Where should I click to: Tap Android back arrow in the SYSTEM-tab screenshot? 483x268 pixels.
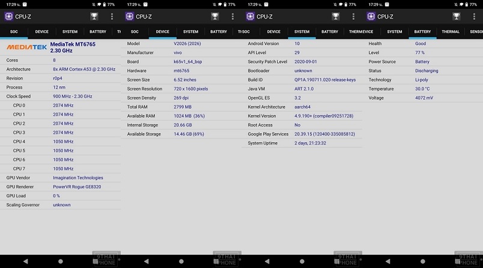pos(267,261)
